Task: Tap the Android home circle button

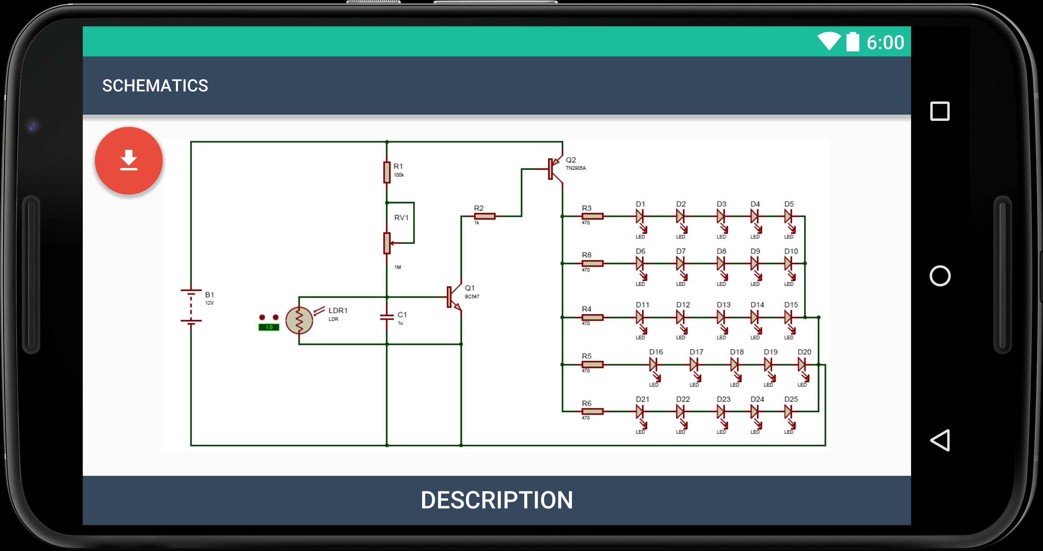Action: [x=940, y=276]
